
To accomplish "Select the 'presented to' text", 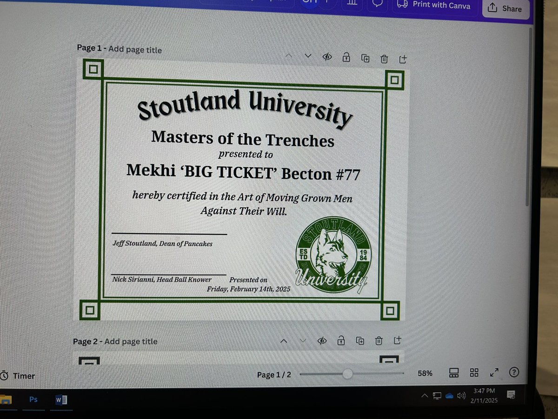I will [x=246, y=154].
